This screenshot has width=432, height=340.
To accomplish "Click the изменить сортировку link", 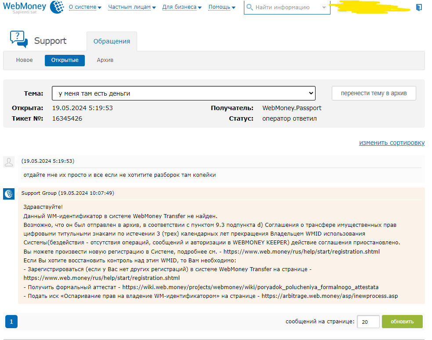I will 392,143.
